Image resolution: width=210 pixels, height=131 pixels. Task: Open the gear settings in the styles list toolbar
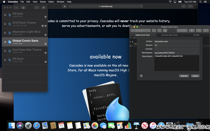tap(44, 7)
